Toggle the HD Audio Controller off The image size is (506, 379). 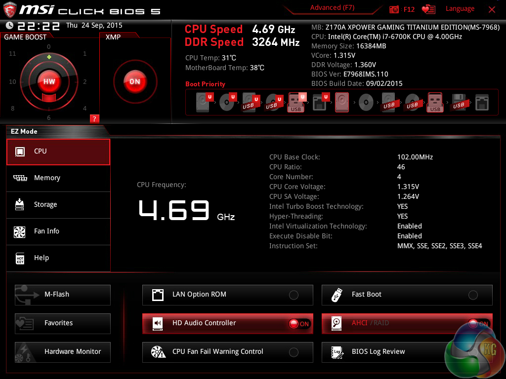(x=301, y=324)
